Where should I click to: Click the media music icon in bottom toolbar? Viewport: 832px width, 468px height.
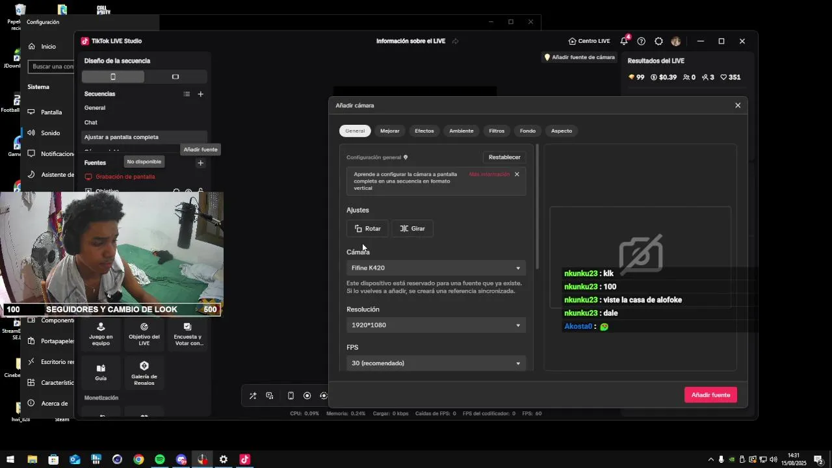(x=270, y=396)
